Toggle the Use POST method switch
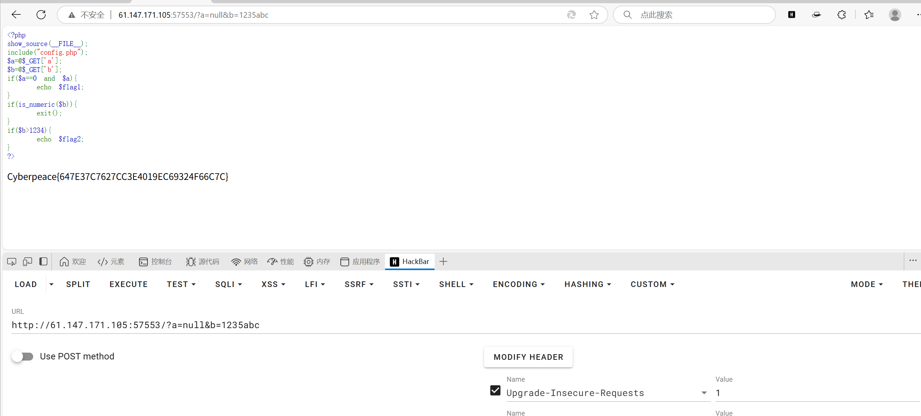Screen dimensions: 921x416 (23, 356)
